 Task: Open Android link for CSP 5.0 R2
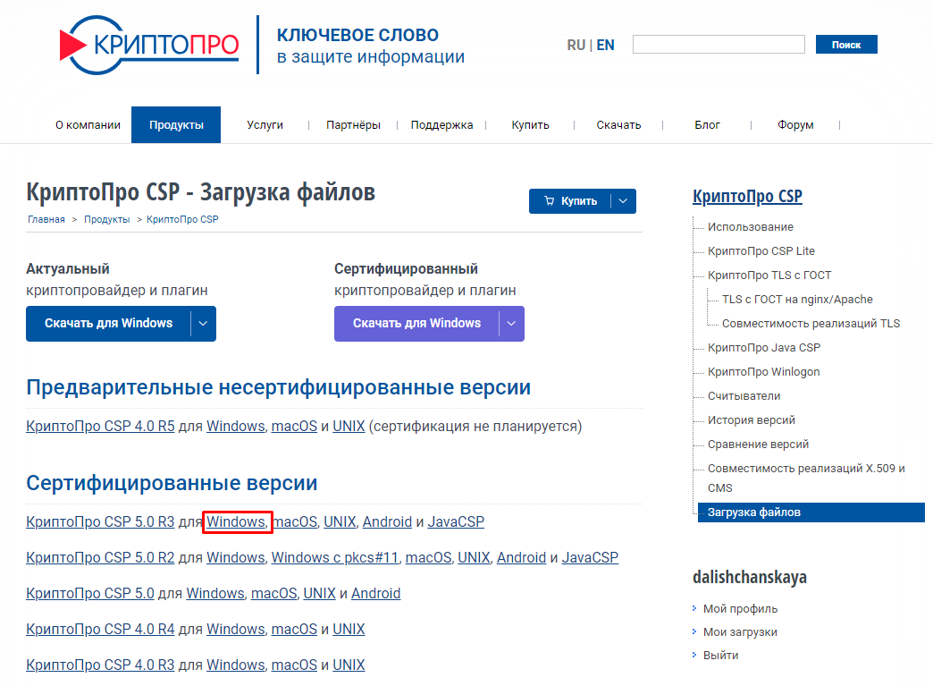521,557
